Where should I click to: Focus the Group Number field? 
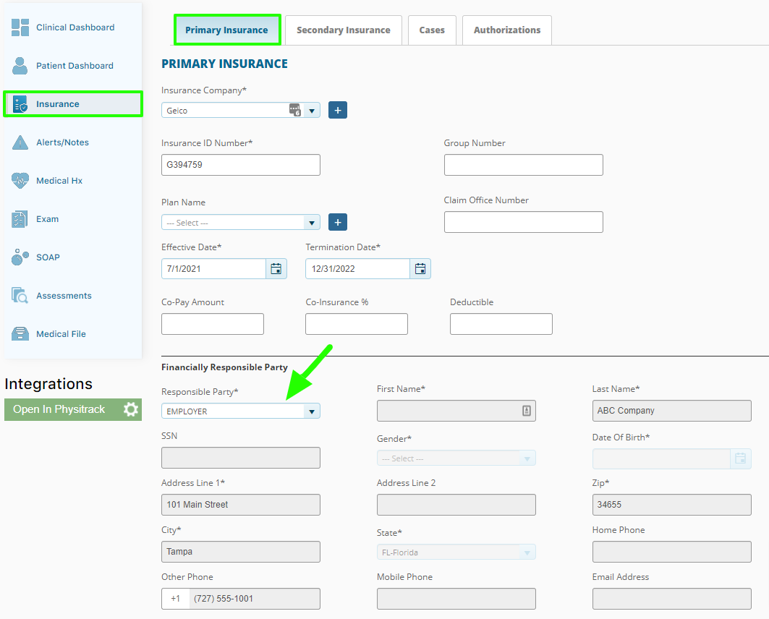point(523,165)
